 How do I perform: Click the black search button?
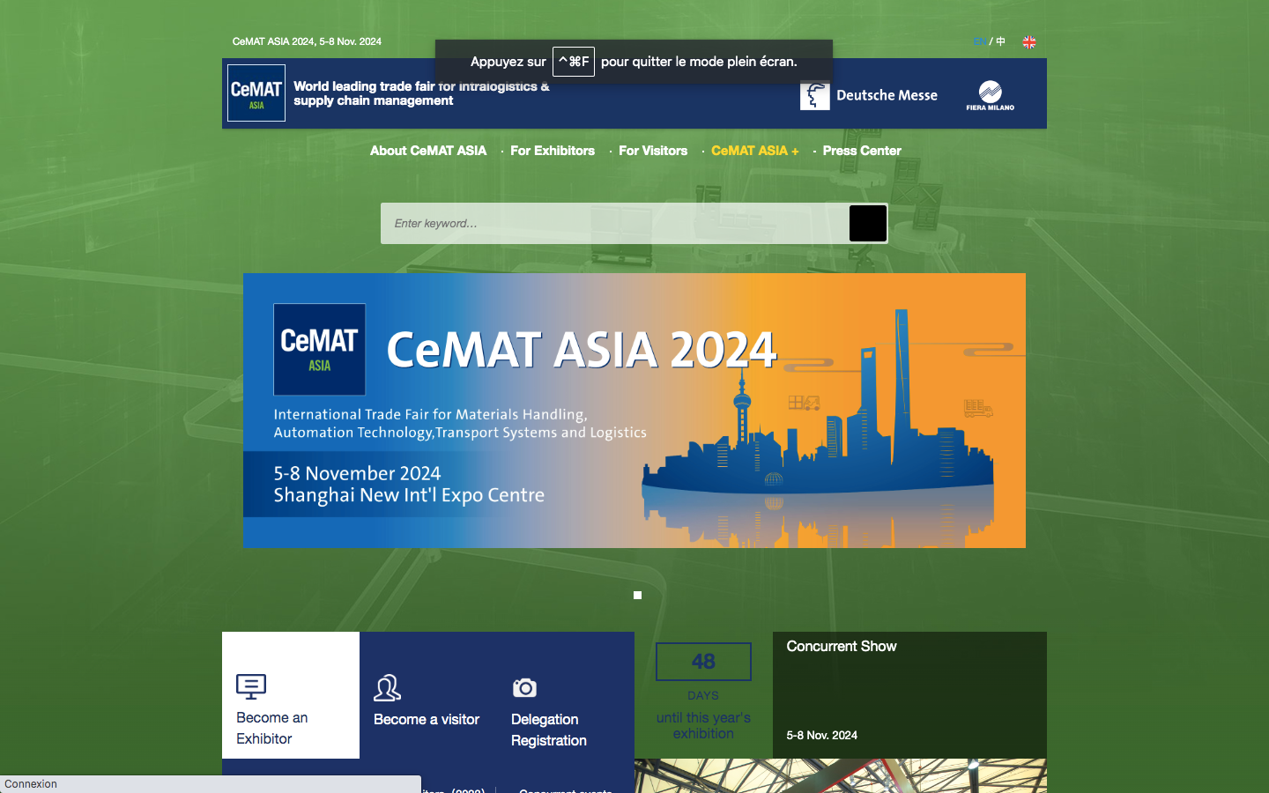point(867,224)
